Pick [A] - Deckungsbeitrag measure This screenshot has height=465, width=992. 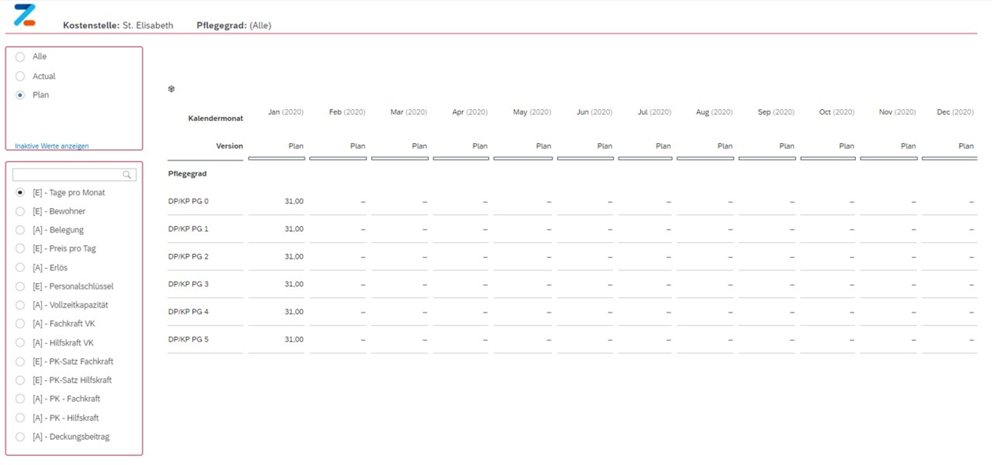point(20,437)
